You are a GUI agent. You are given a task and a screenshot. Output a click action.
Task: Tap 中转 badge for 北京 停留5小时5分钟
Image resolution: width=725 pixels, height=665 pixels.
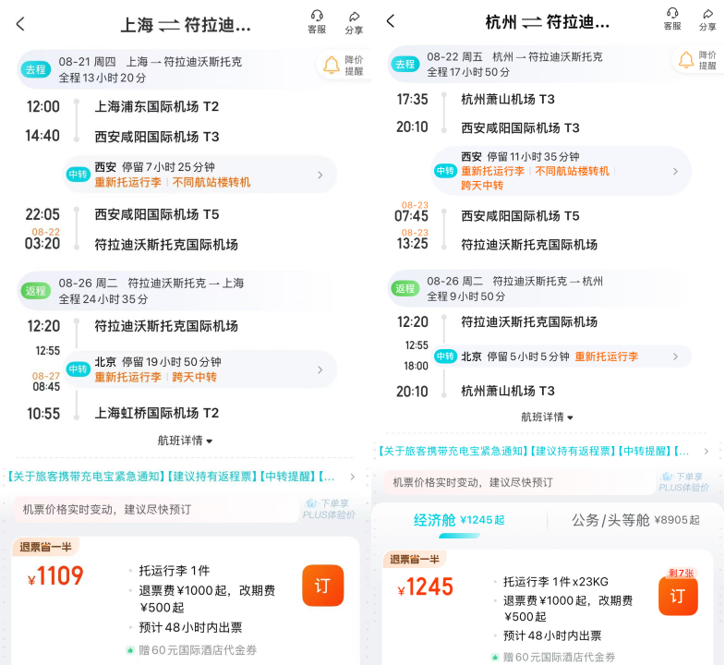(x=445, y=357)
